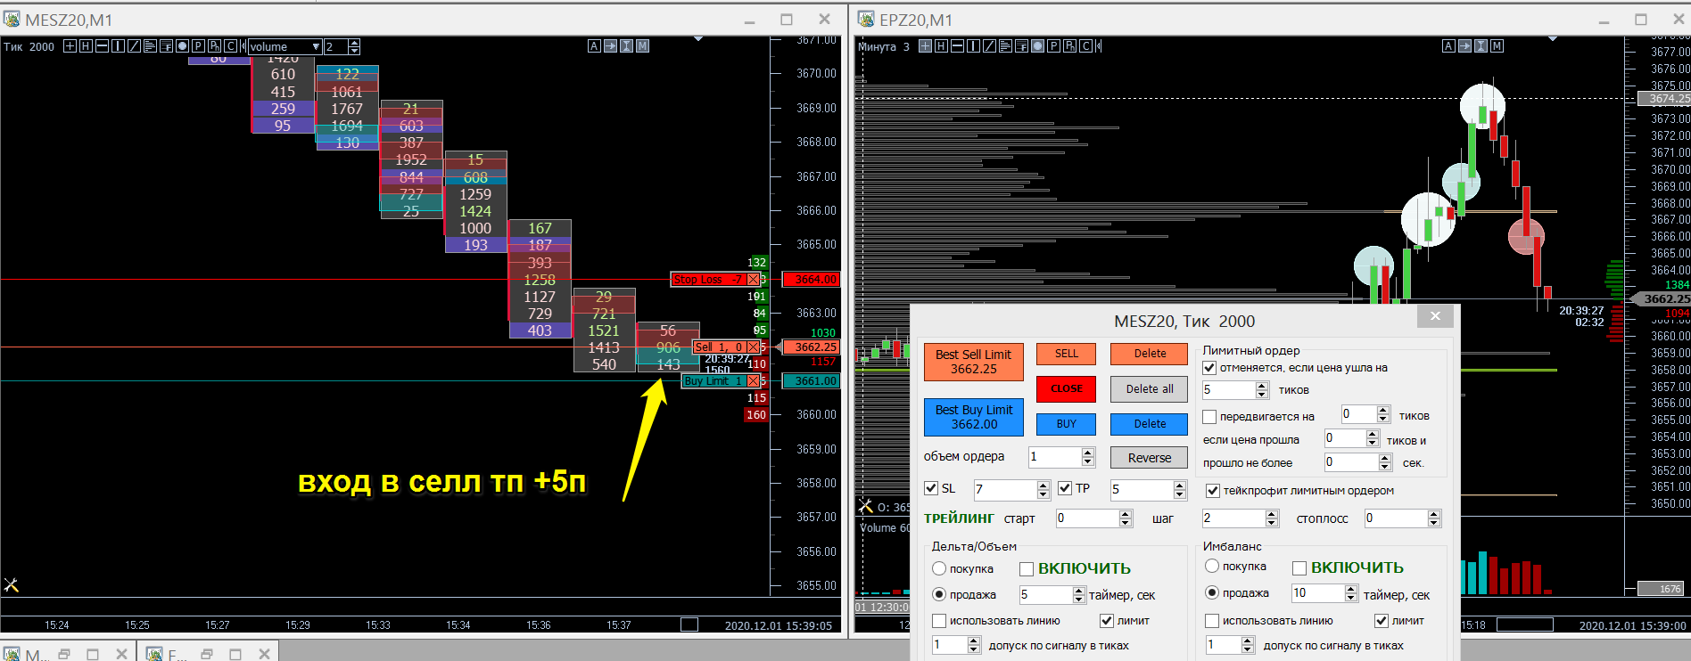Select crosshair tool in EPZ20 chart toolbar

(925, 46)
